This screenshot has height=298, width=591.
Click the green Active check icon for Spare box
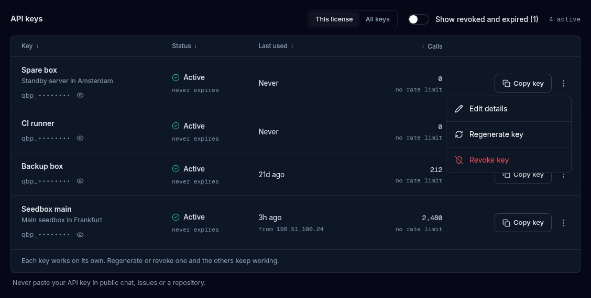point(176,77)
